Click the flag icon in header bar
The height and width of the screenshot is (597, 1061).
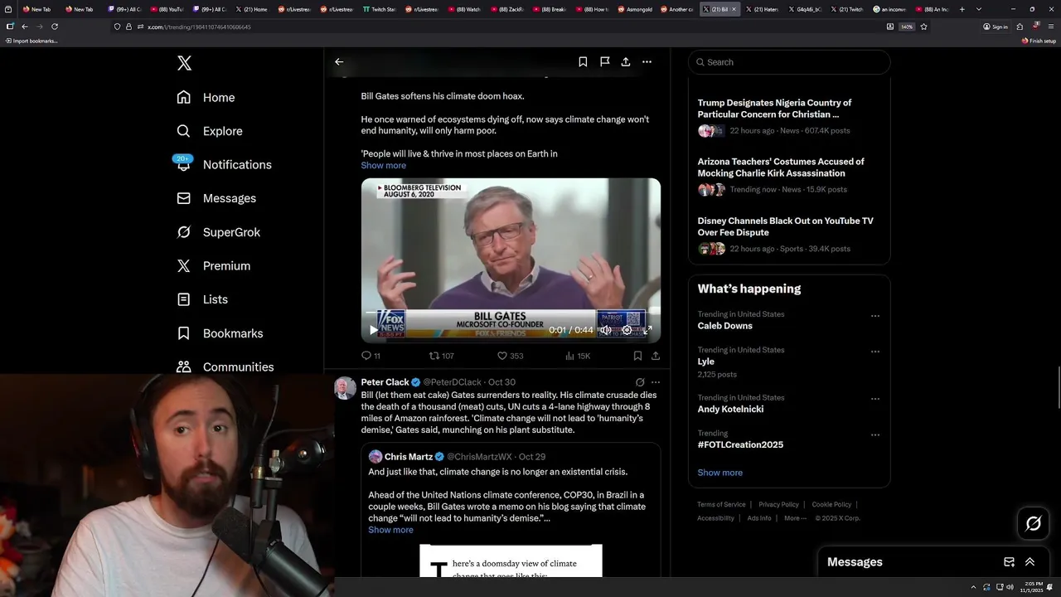tap(605, 61)
